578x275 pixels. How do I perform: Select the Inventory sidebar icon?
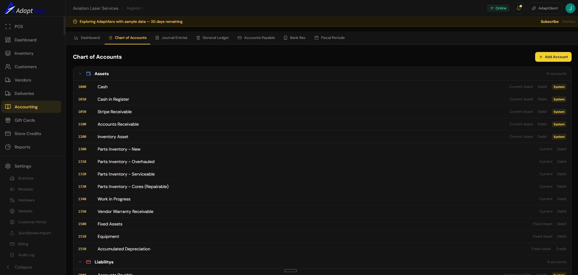[8, 53]
